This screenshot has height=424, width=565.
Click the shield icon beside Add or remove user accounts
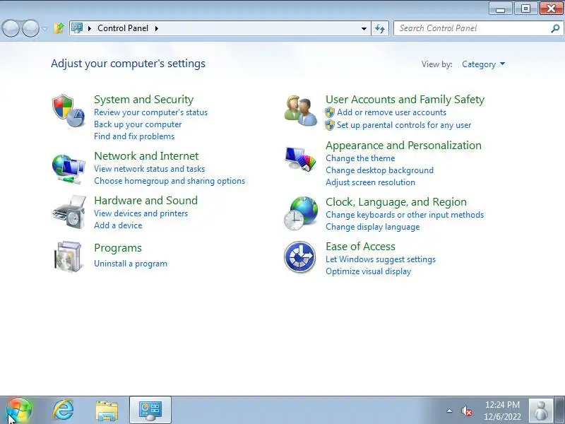click(330, 112)
